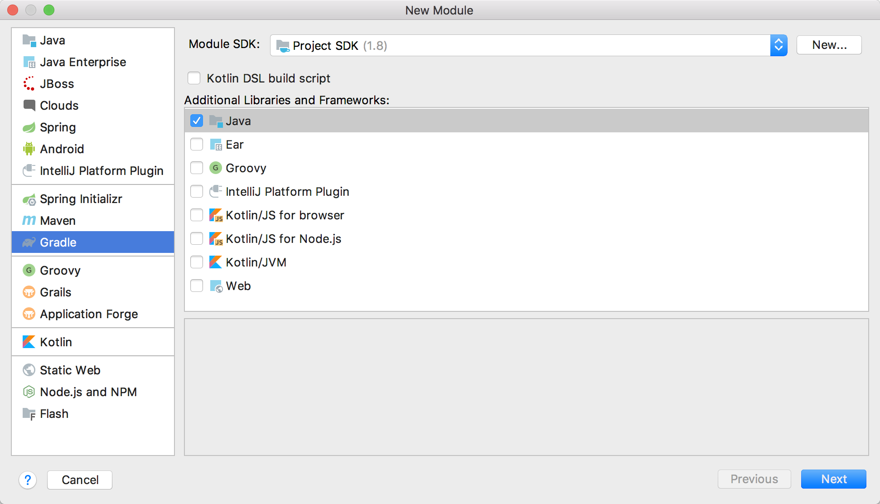The width and height of the screenshot is (880, 504).
Task: Select the Kotlin/JVM row label
Action: click(x=256, y=262)
